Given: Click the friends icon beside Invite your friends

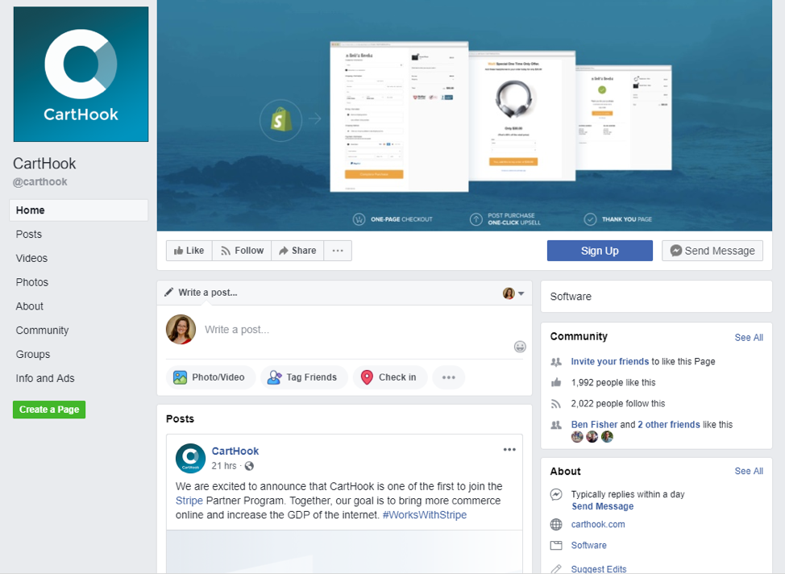Looking at the screenshot, I should coord(556,362).
